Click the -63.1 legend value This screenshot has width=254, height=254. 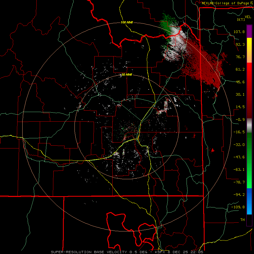239,170
